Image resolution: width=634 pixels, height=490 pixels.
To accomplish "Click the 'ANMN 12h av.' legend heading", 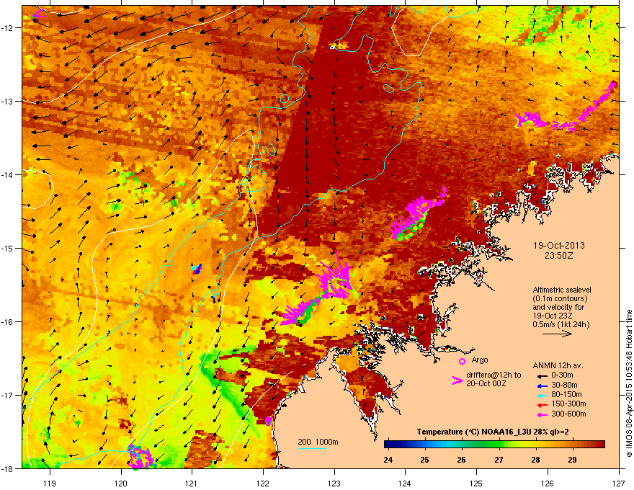I will click(558, 365).
